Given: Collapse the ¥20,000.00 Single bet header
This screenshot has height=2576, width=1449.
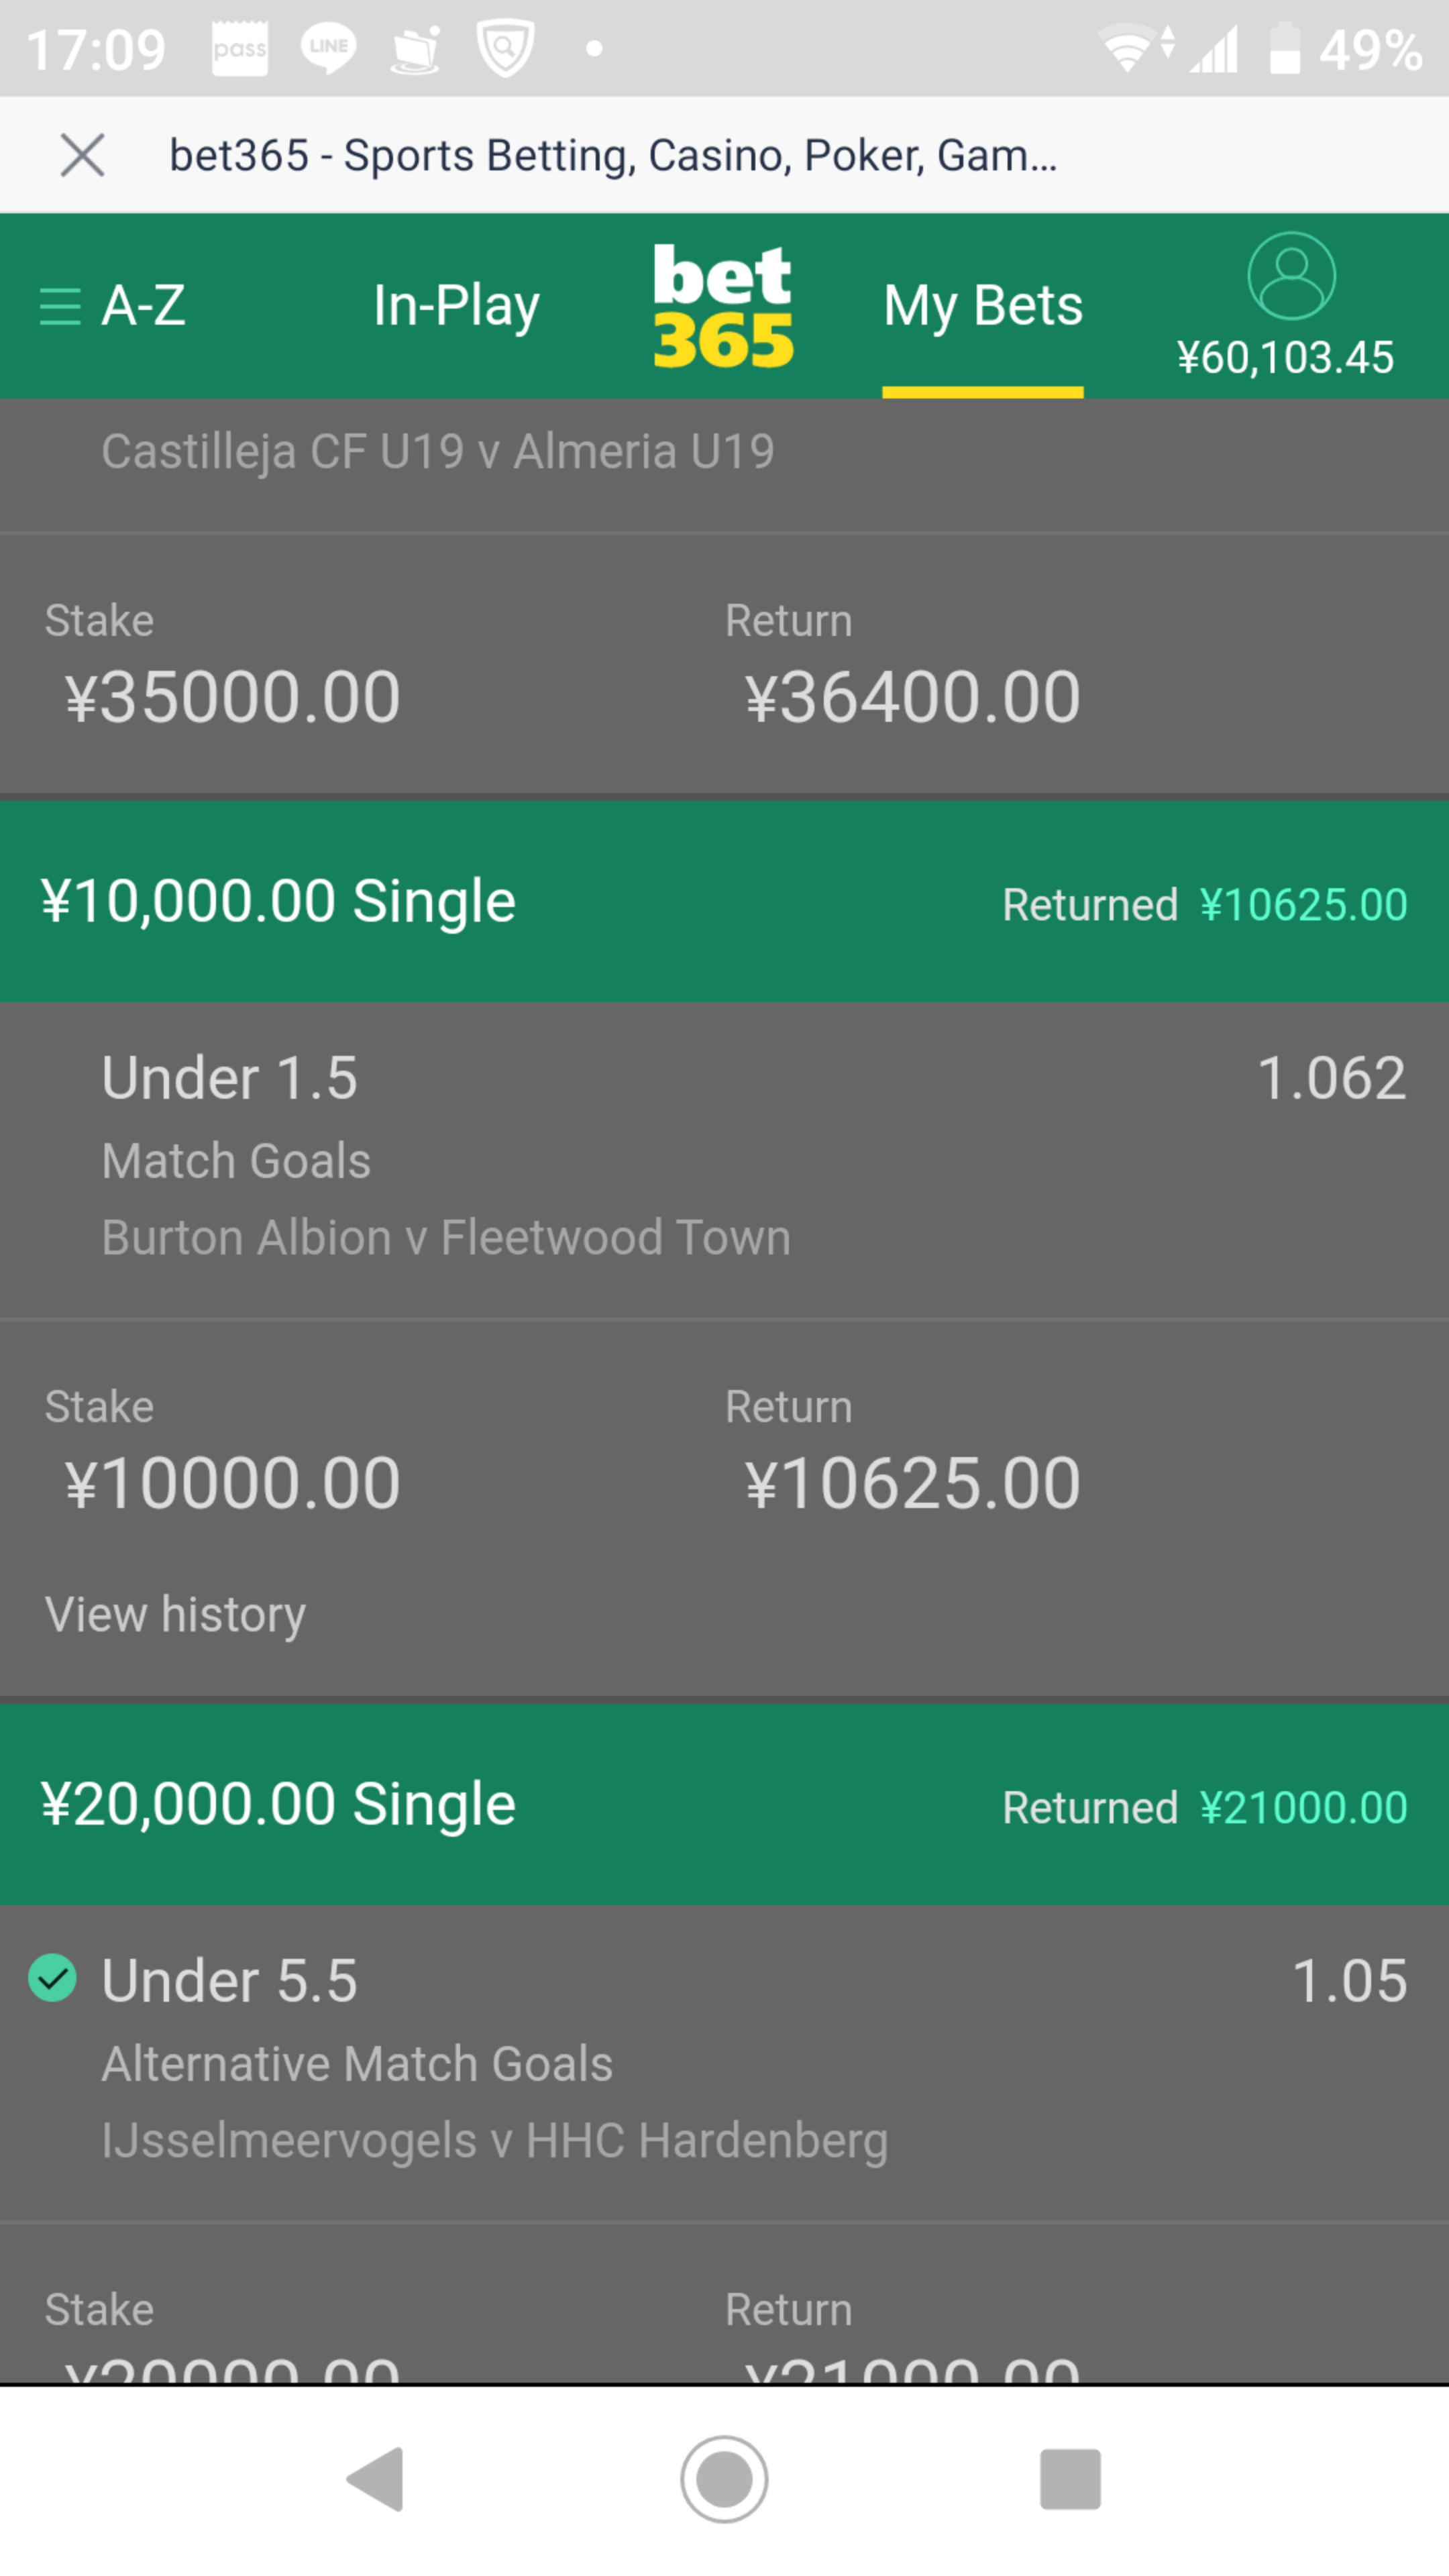Looking at the screenshot, I should coord(724,1805).
